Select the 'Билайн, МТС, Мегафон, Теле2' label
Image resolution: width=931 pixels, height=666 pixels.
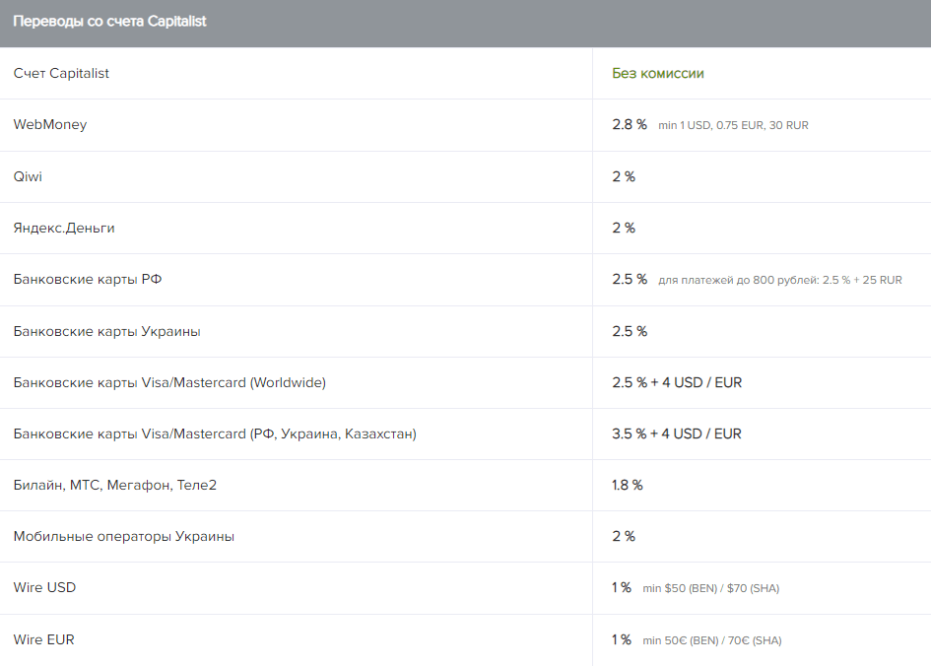coord(115,486)
